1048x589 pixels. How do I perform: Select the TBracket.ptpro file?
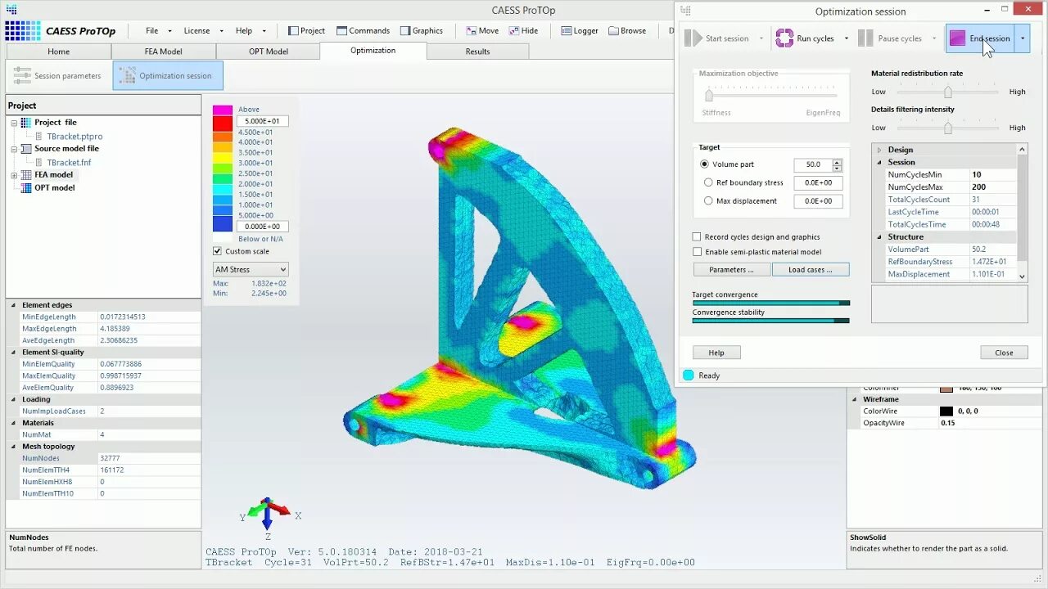[74, 137]
